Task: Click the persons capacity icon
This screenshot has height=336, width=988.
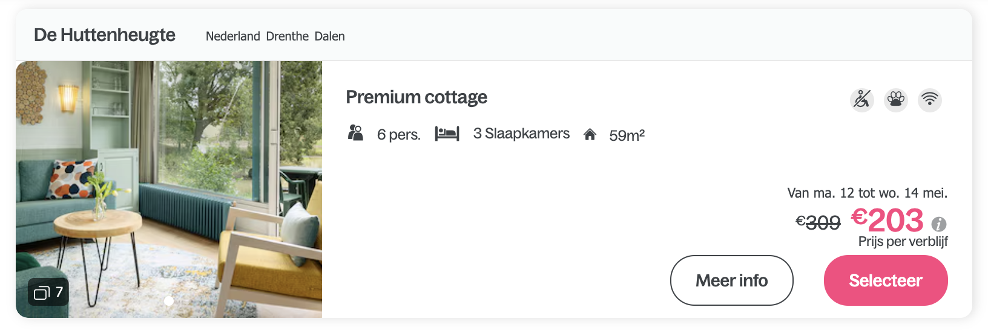Action: click(x=355, y=133)
